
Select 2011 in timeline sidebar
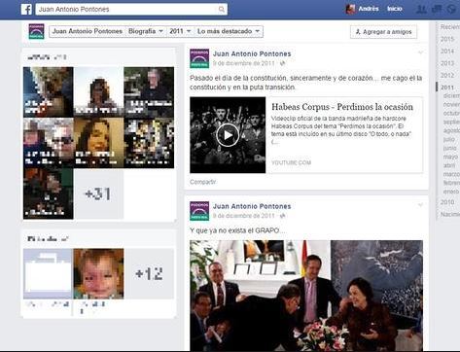click(x=447, y=88)
